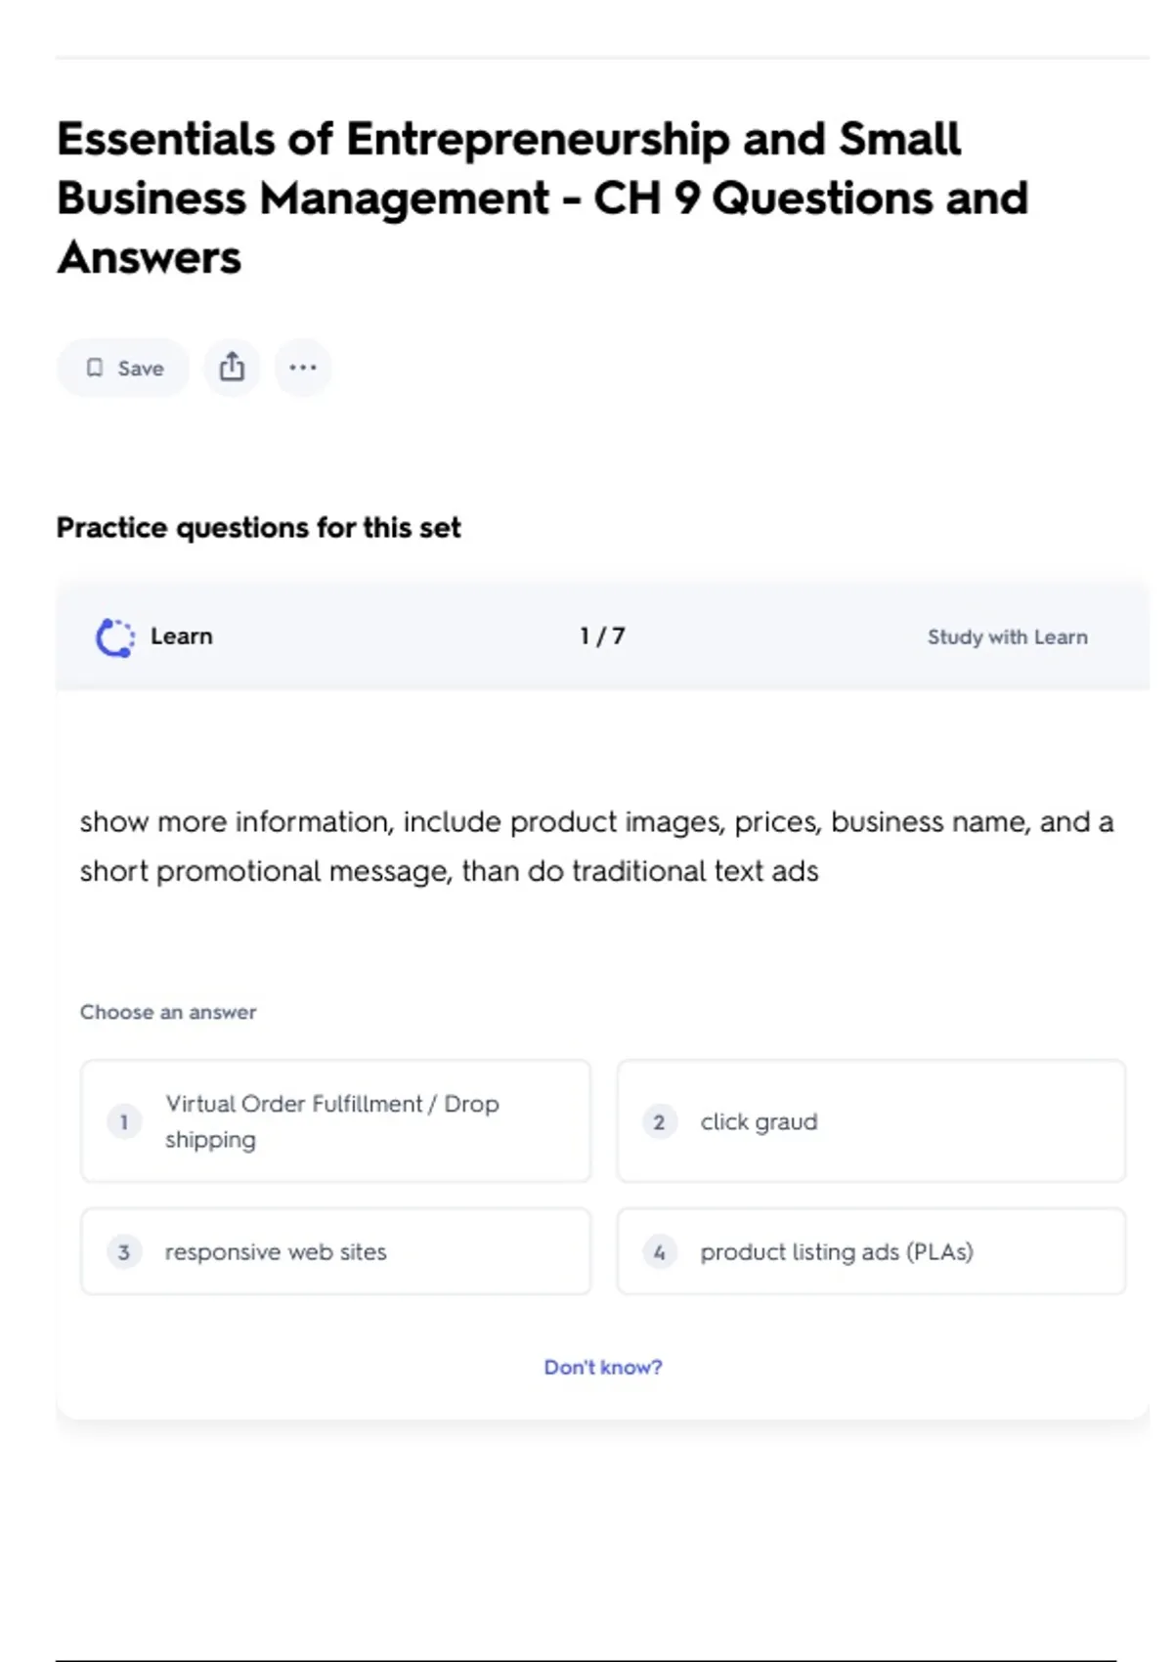Select answer number 4 badge
The image size is (1173, 1662).
[660, 1251]
